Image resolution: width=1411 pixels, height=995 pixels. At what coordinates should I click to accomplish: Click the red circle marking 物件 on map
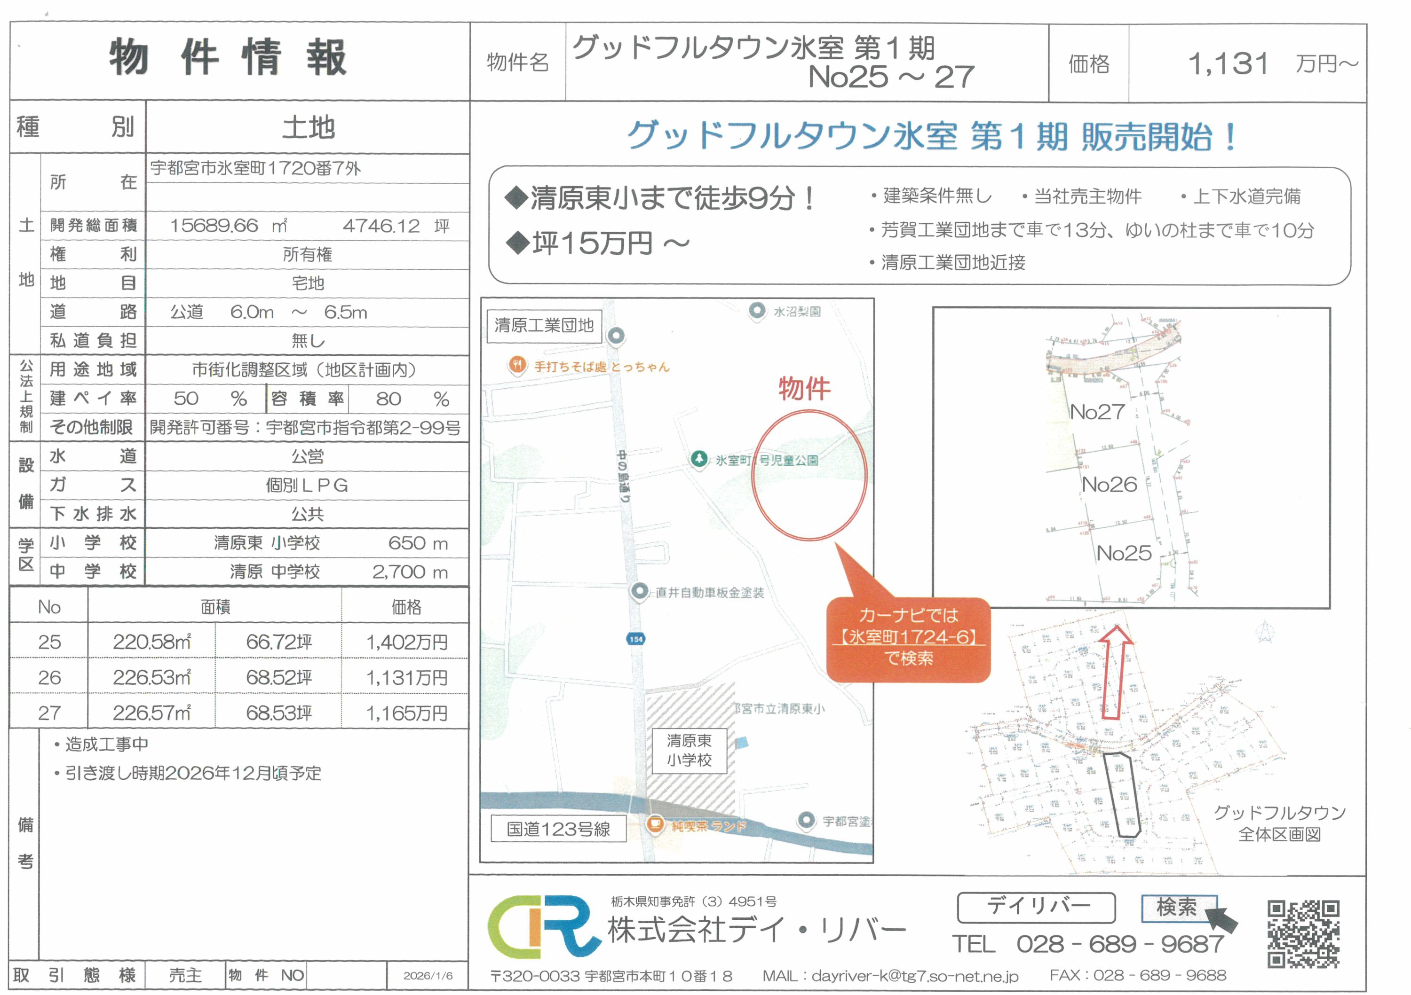809,475
